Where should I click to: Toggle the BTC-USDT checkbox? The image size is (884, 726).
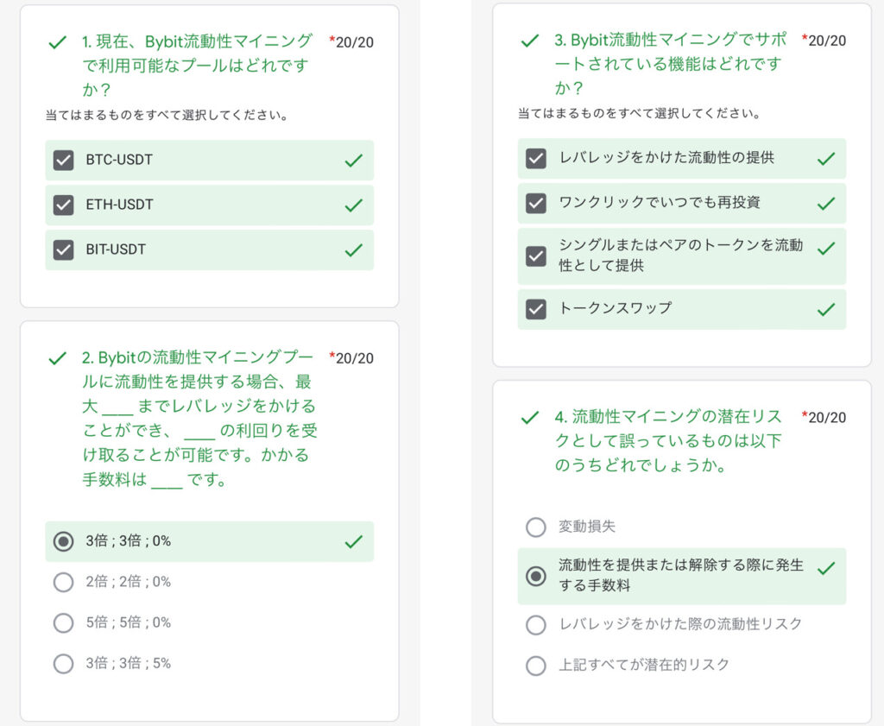click(63, 160)
